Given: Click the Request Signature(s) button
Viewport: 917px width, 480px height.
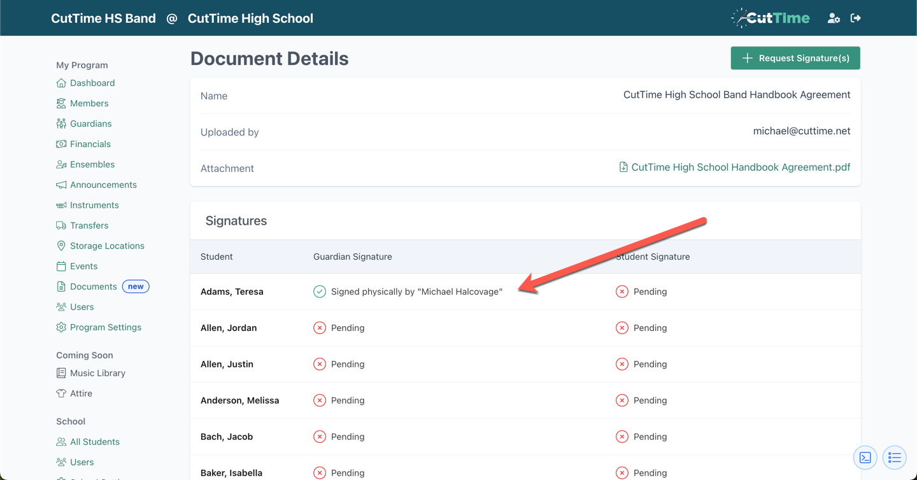Looking at the screenshot, I should coord(795,58).
